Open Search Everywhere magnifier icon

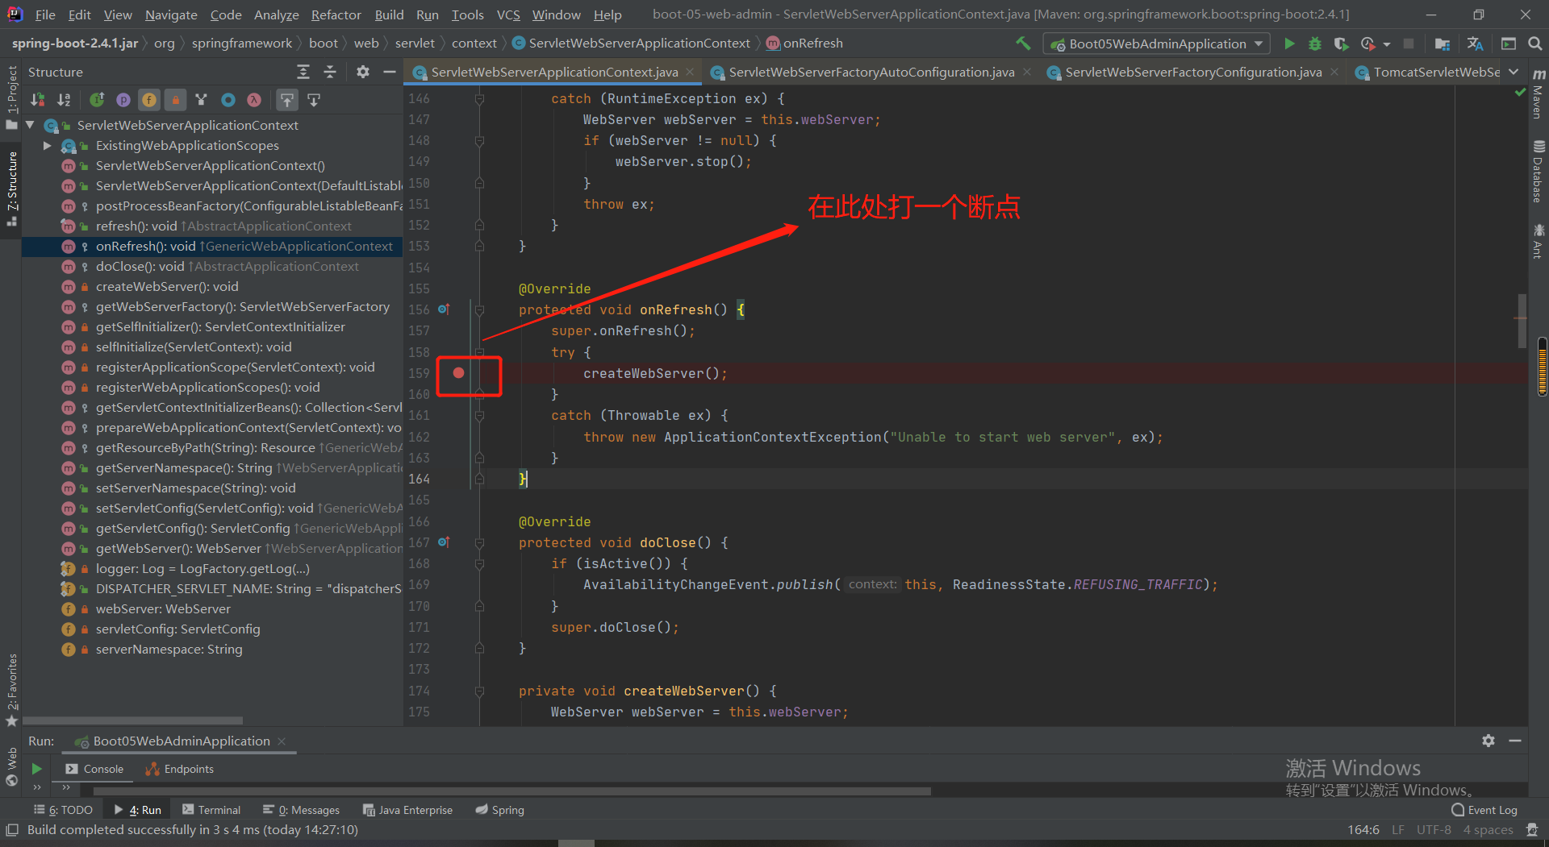(x=1534, y=44)
